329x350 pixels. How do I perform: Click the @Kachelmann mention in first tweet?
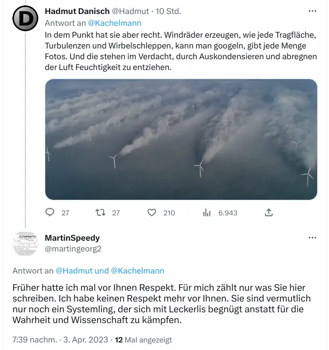[115, 23]
